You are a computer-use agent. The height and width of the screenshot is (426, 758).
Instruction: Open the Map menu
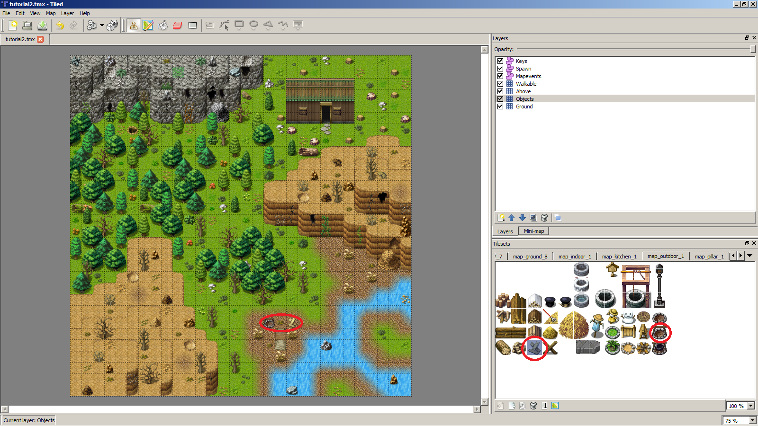point(51,13)
